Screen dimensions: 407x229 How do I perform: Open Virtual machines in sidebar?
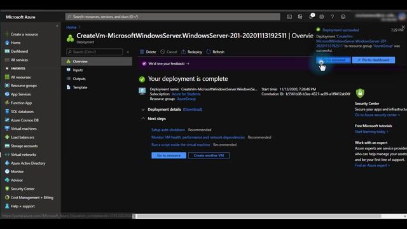pyautogui.click(x=24, y=128)
